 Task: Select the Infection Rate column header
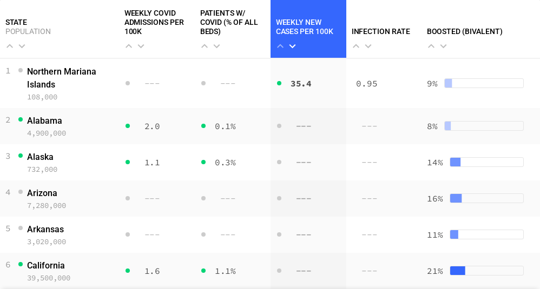pos(381,31)
